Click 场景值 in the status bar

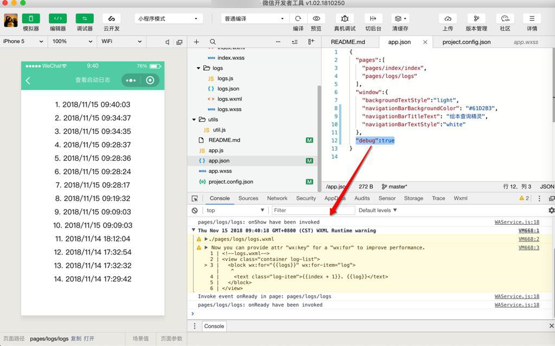coord(140,338)
